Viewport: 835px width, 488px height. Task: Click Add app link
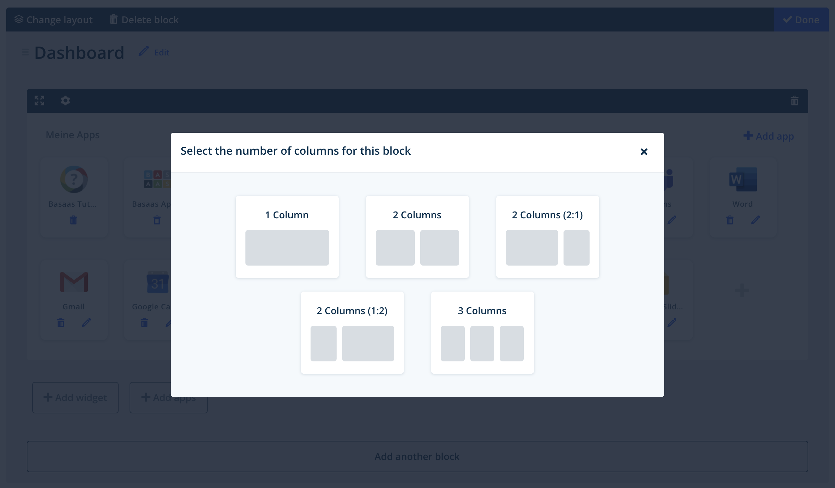(x=769, y=136)
